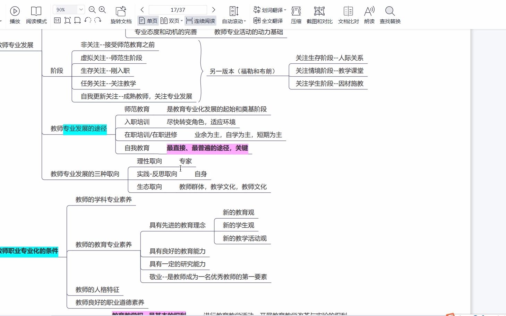Click the 自我教育 node

(x=137, y=148)
